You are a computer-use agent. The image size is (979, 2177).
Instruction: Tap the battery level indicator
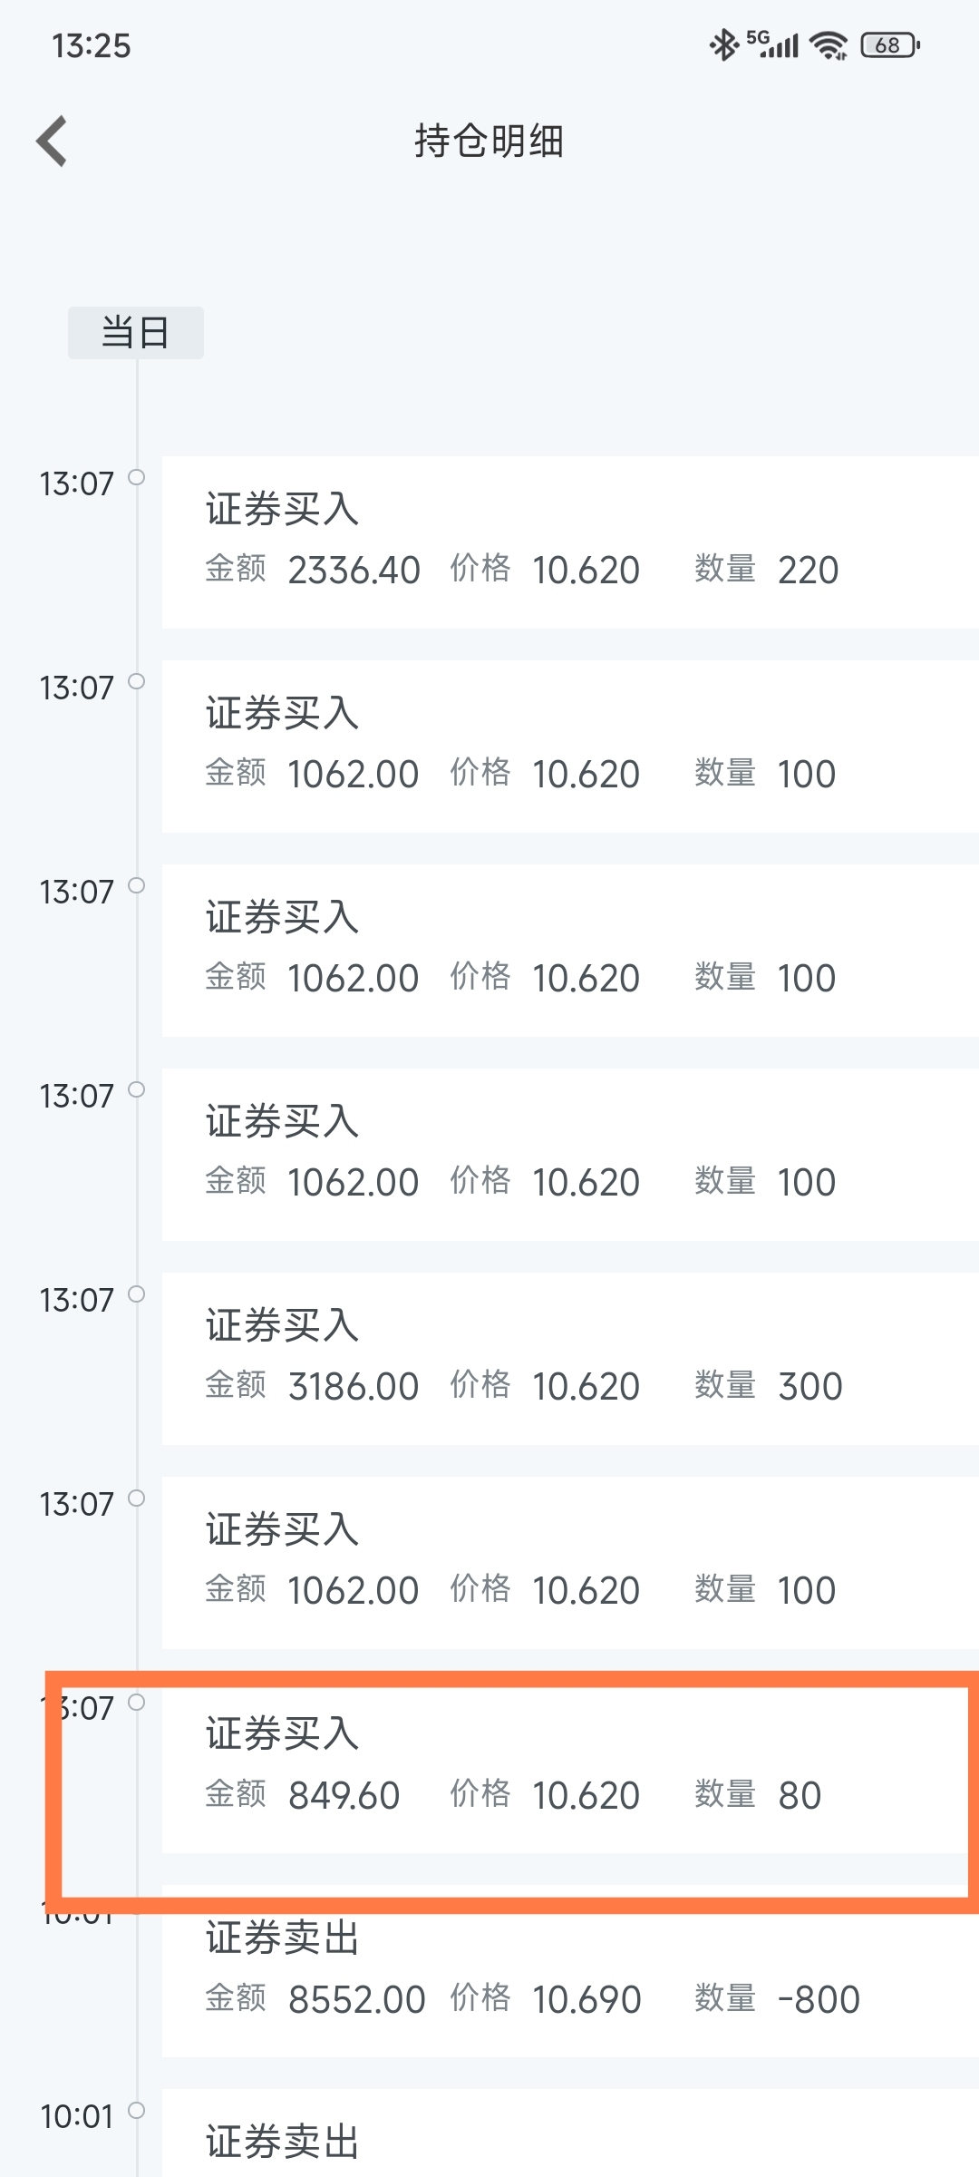pyautogui.click(x=890, y=44)
